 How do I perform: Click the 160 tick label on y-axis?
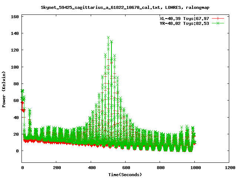15,17
